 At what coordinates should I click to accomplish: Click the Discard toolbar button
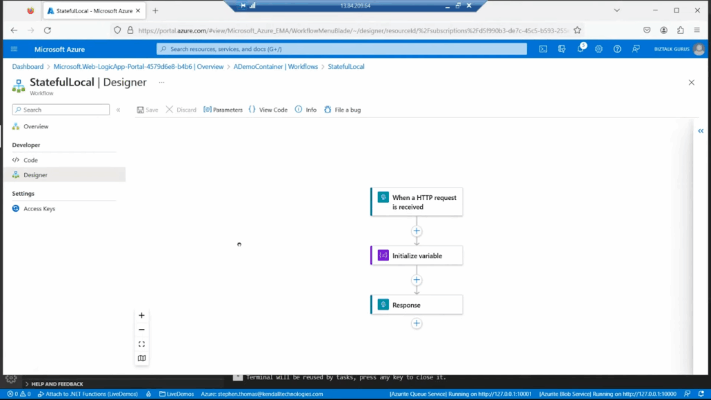(x=181, y=110)
